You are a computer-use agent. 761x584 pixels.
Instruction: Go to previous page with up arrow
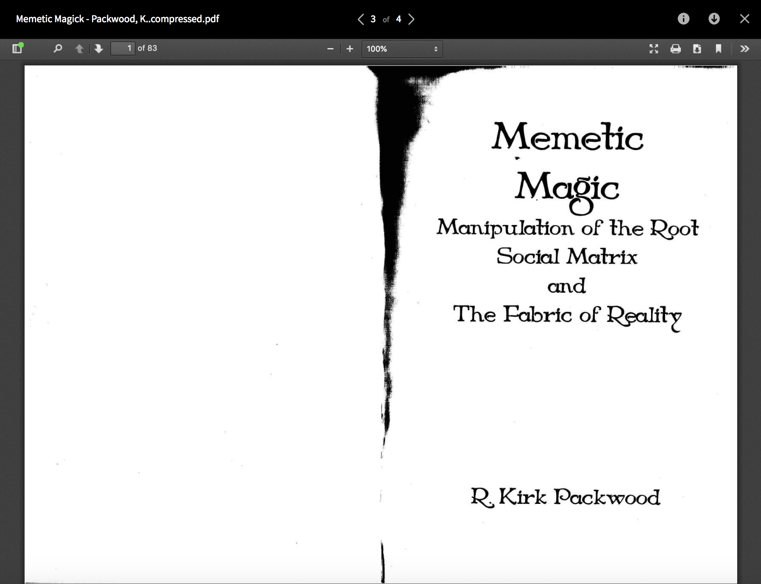coord(79,48)
